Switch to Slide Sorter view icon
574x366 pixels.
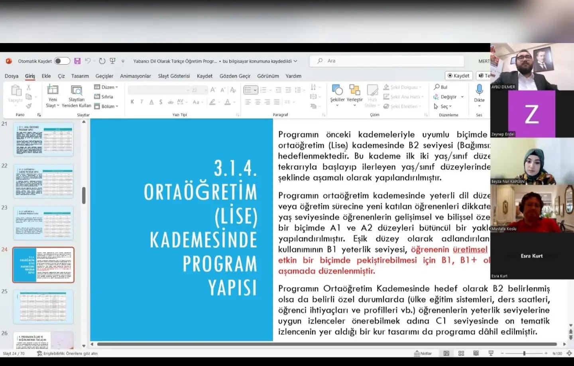point(461,353)
